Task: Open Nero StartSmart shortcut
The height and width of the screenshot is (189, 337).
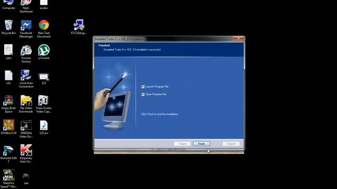Action: [x=26, y=6]
